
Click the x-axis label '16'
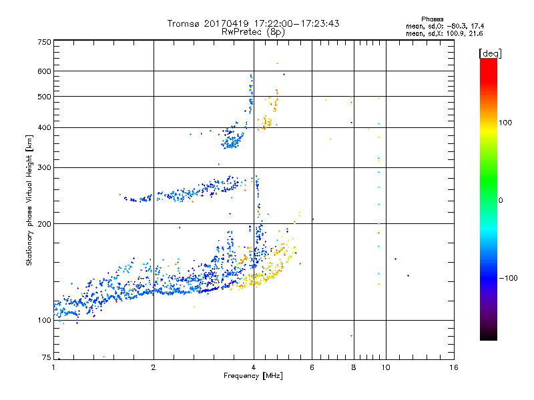tap(454, 367)
